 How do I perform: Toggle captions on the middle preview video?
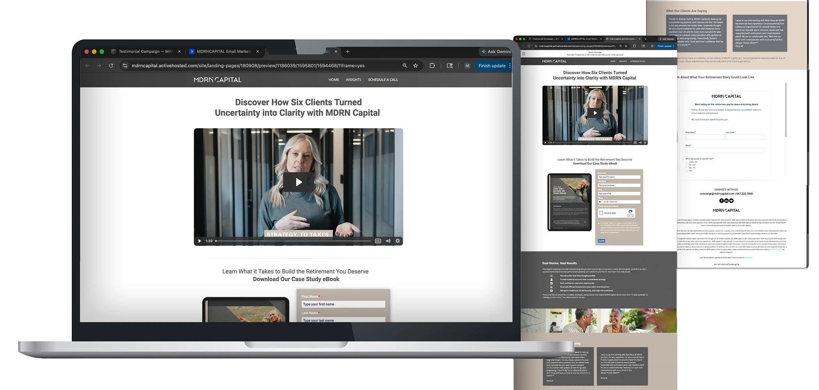coord(635,143)
